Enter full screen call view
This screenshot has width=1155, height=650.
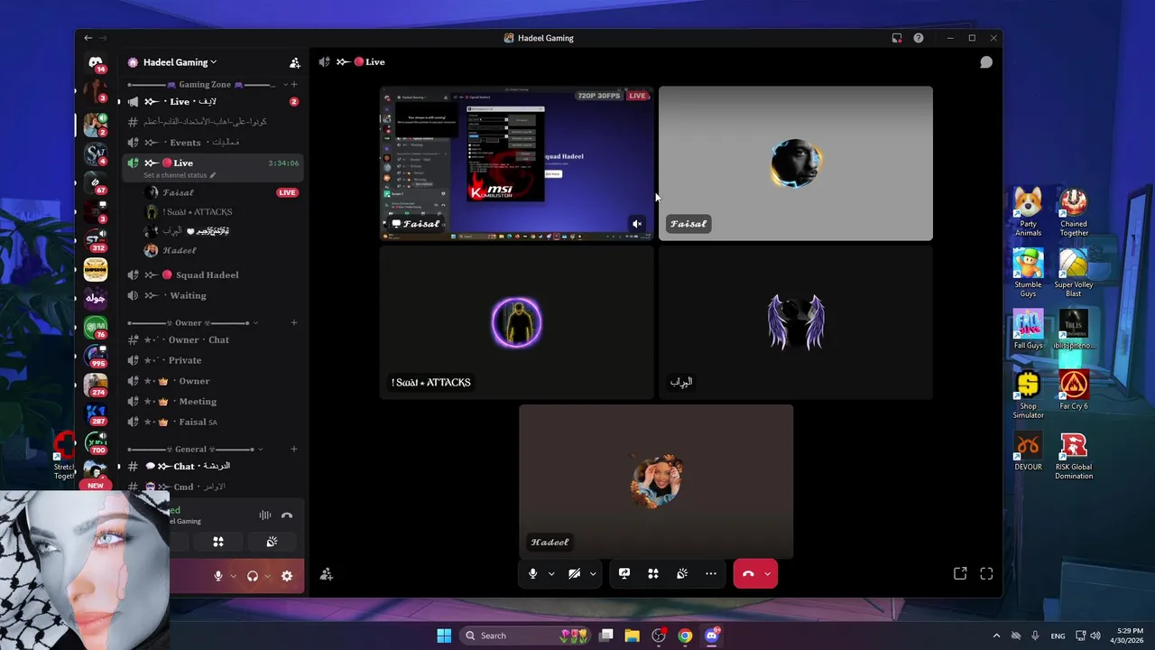(x=986, y=573)
